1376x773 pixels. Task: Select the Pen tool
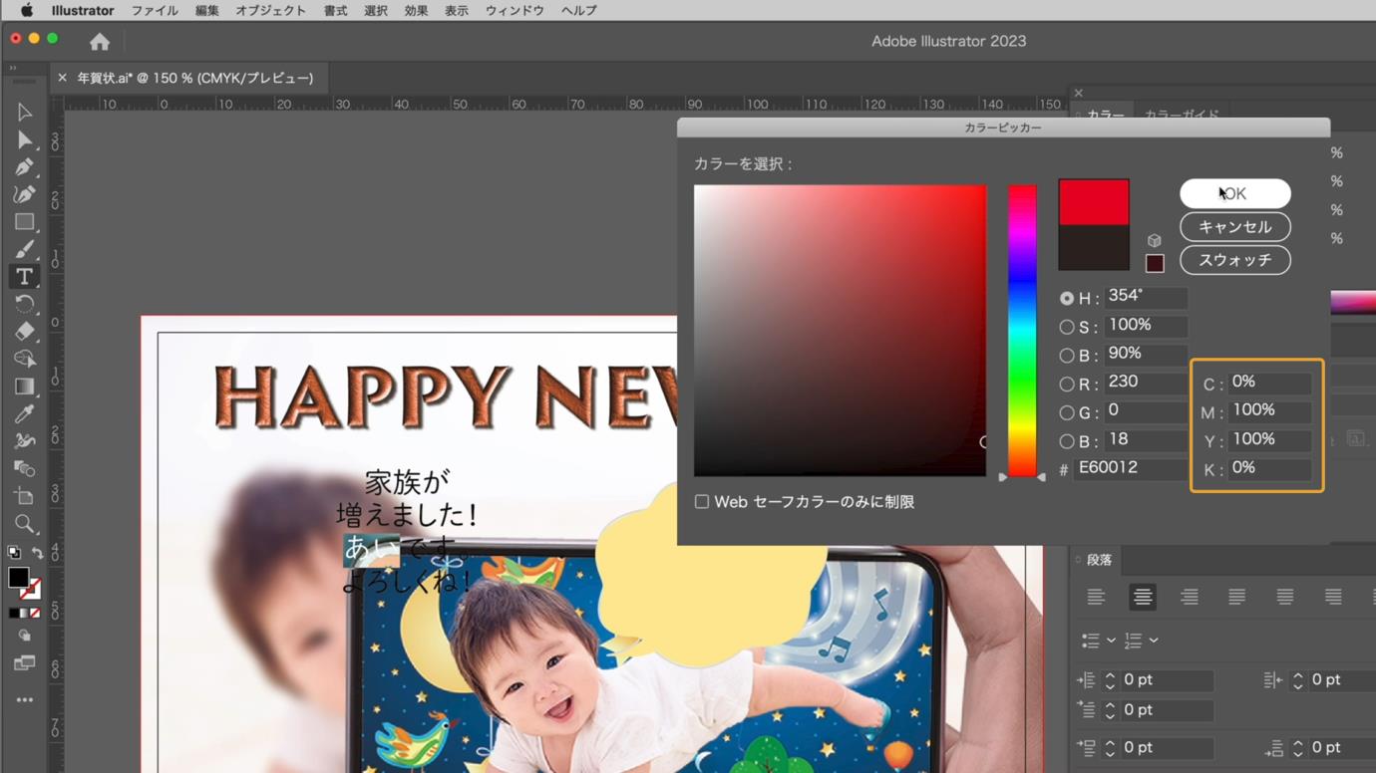pos(25,167)
